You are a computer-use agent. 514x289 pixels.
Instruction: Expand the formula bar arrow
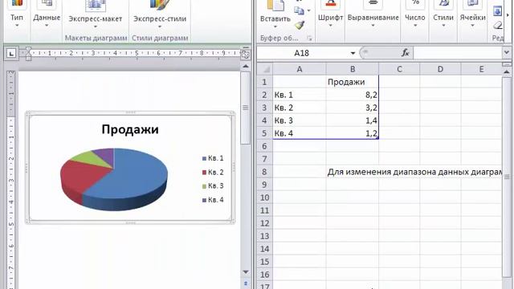coord(507,52)
